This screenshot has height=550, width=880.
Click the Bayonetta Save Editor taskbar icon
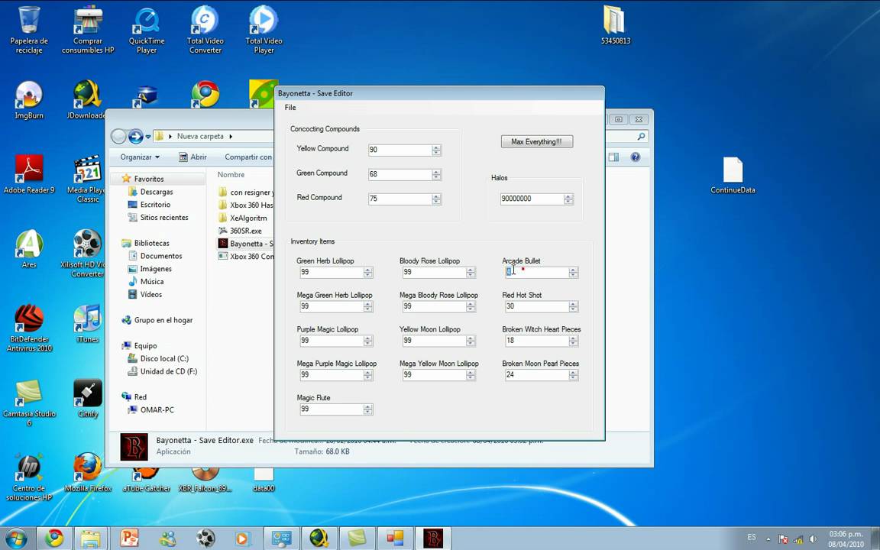point(432,539)
